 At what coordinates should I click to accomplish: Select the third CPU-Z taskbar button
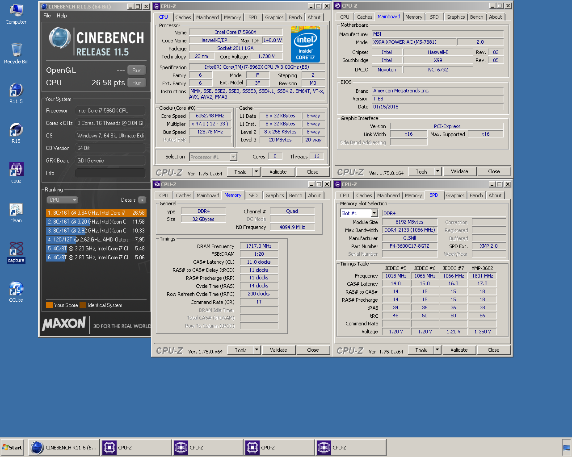pos(279,448)
